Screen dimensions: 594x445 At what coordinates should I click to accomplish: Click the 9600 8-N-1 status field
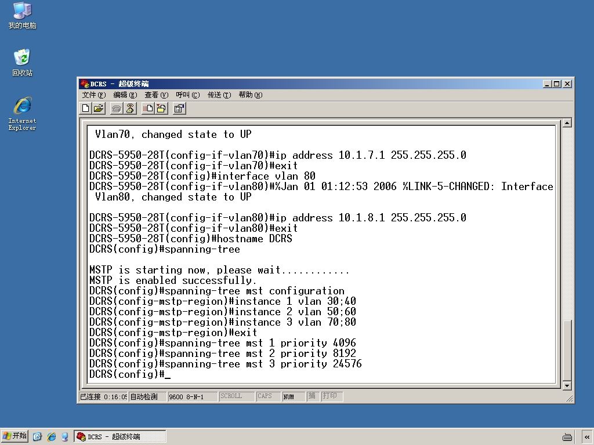[192, 396]
